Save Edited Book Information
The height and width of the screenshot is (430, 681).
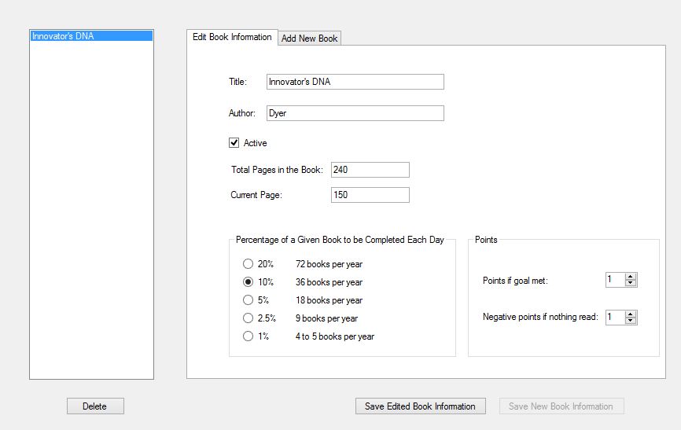click(x=420, y=406)
